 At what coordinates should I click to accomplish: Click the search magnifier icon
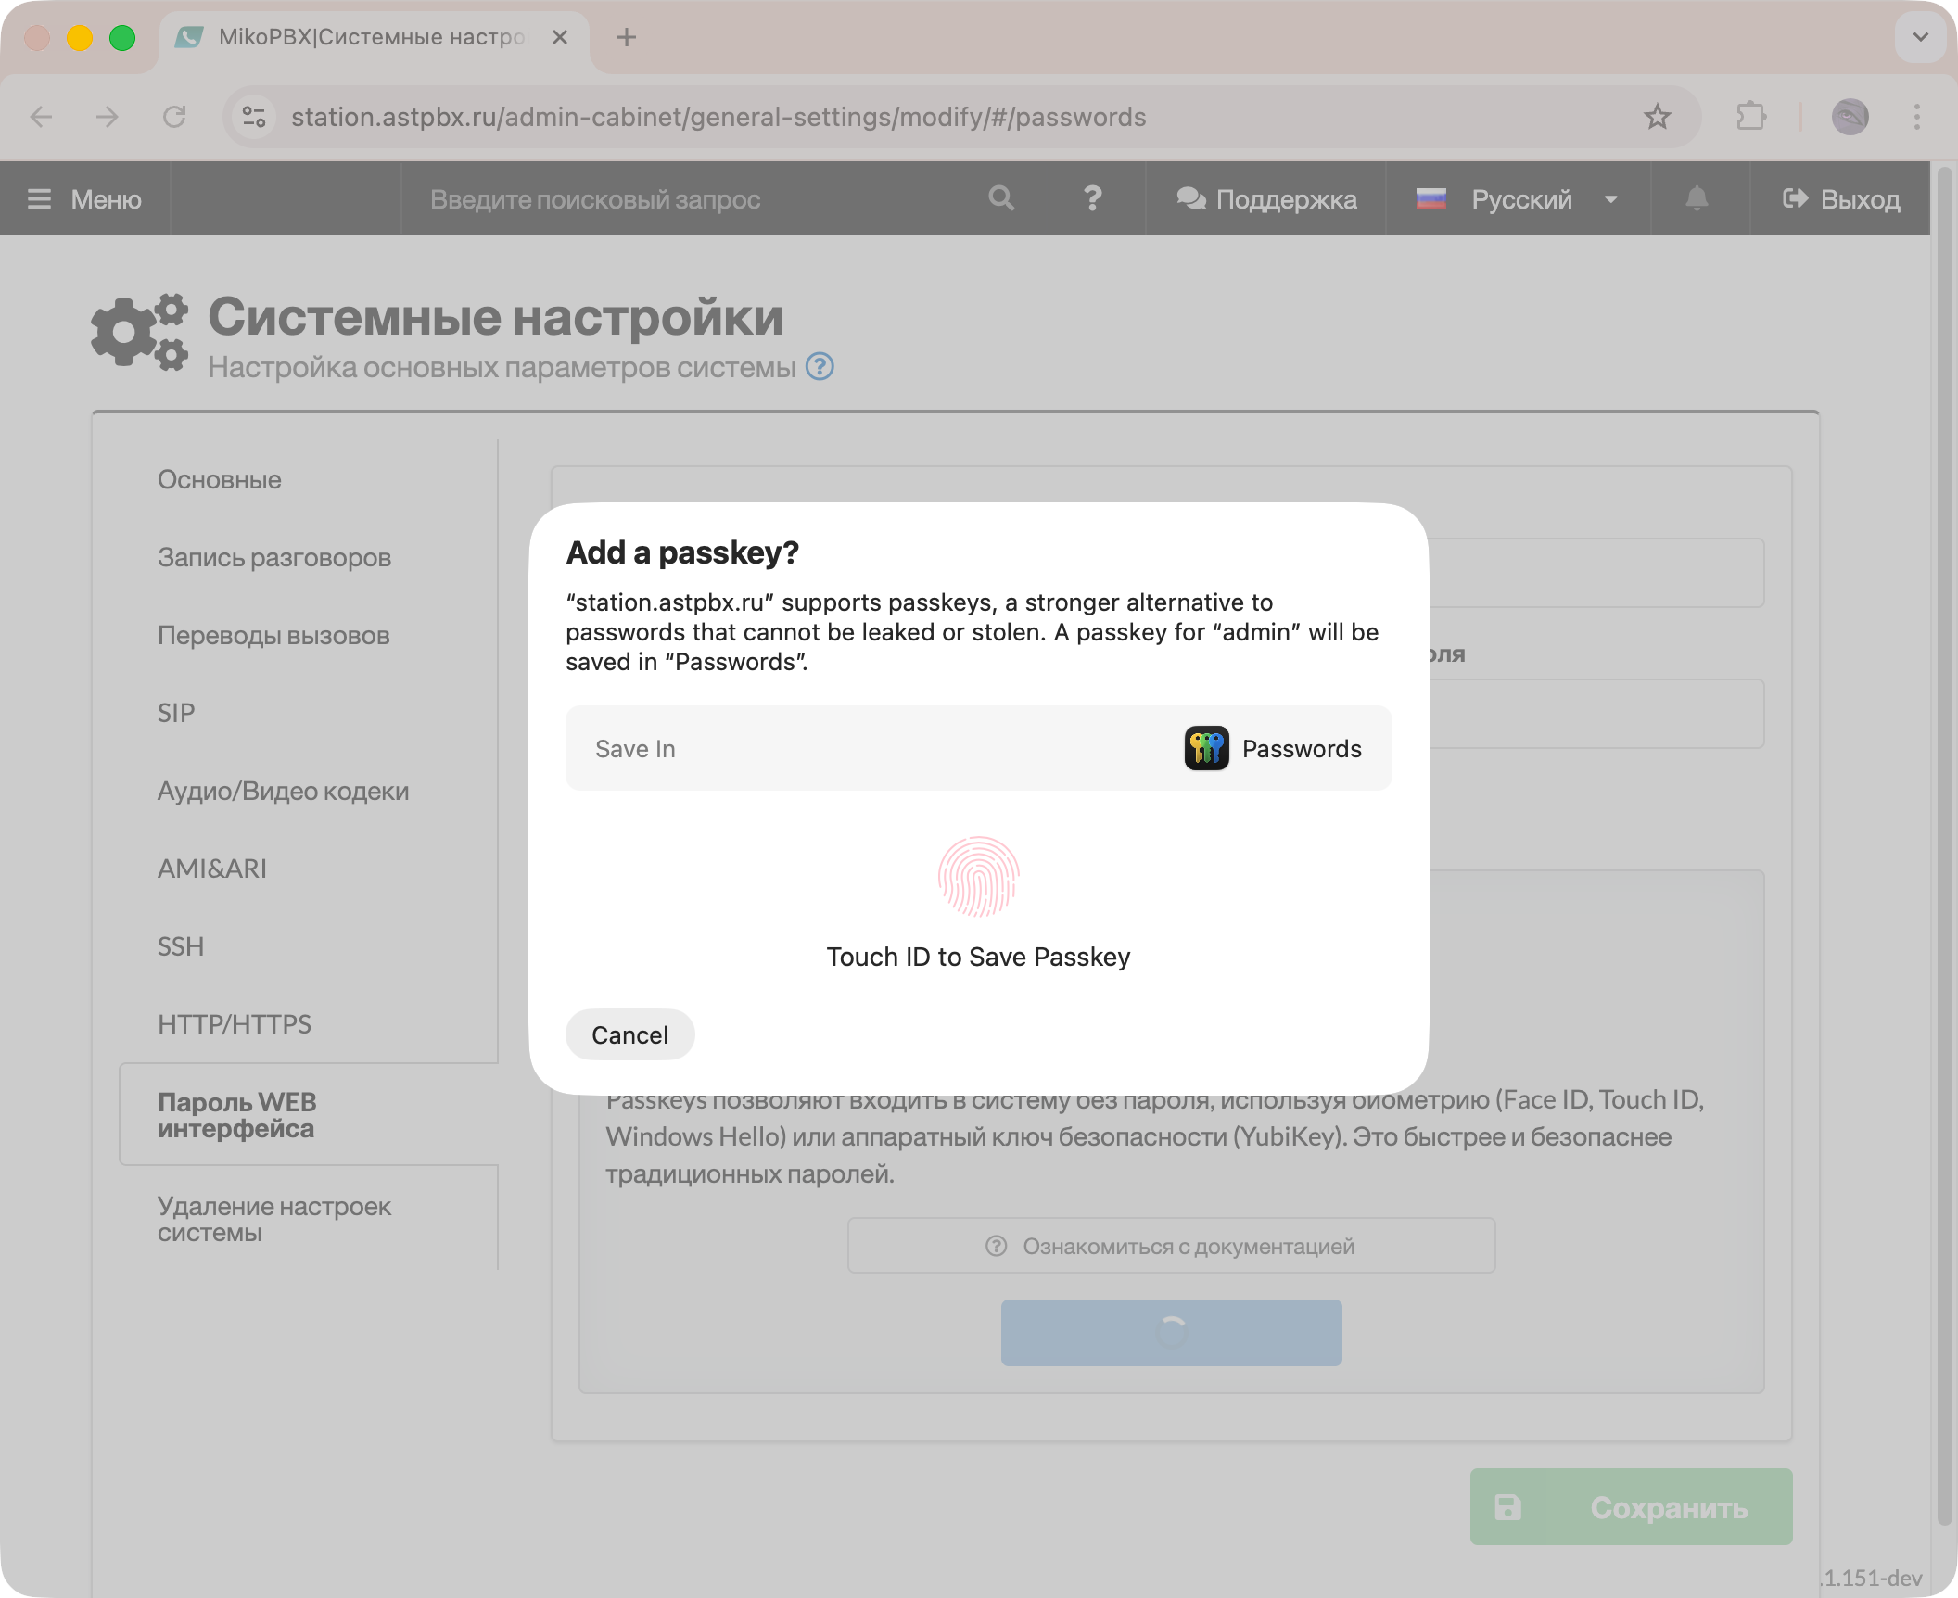tap(1000, 198)
